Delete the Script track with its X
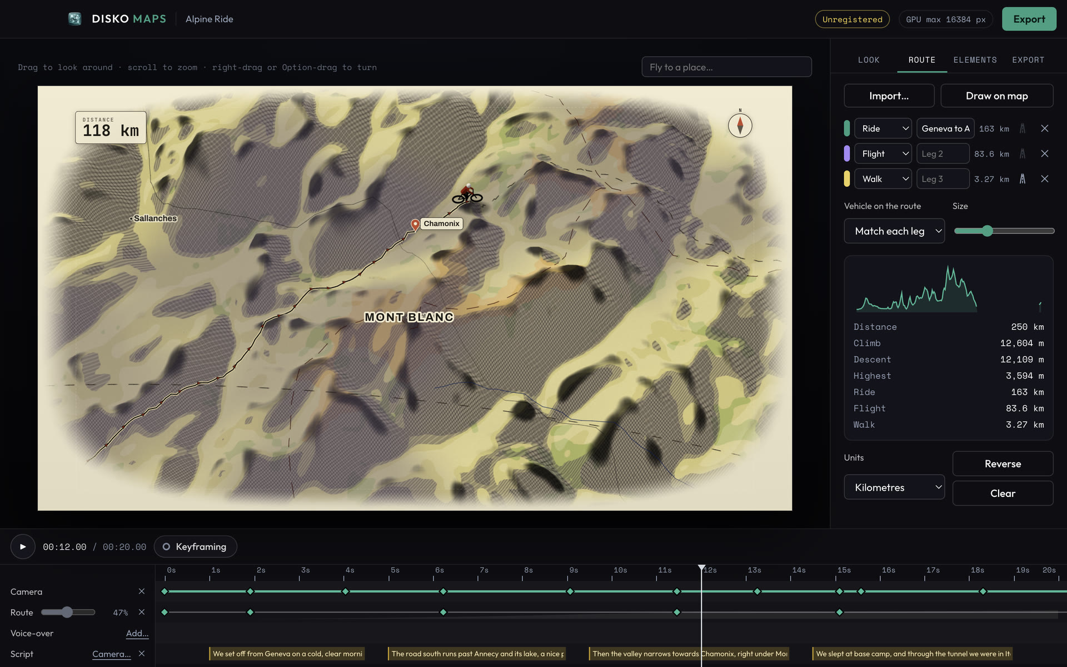 (x=142, y=654)
